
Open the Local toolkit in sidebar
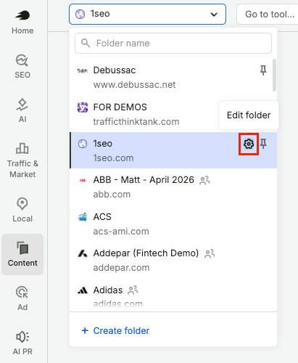coord(22,210)
